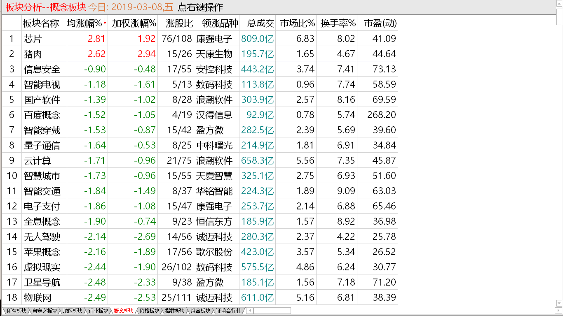The width and height of the screenshot is (563, 316).
Task: Click the active 概念板块 tab
Action: (123, 311)
